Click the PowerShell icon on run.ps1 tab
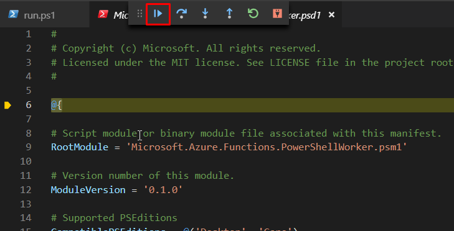The image size is (454, 231). tap(13, 14)
